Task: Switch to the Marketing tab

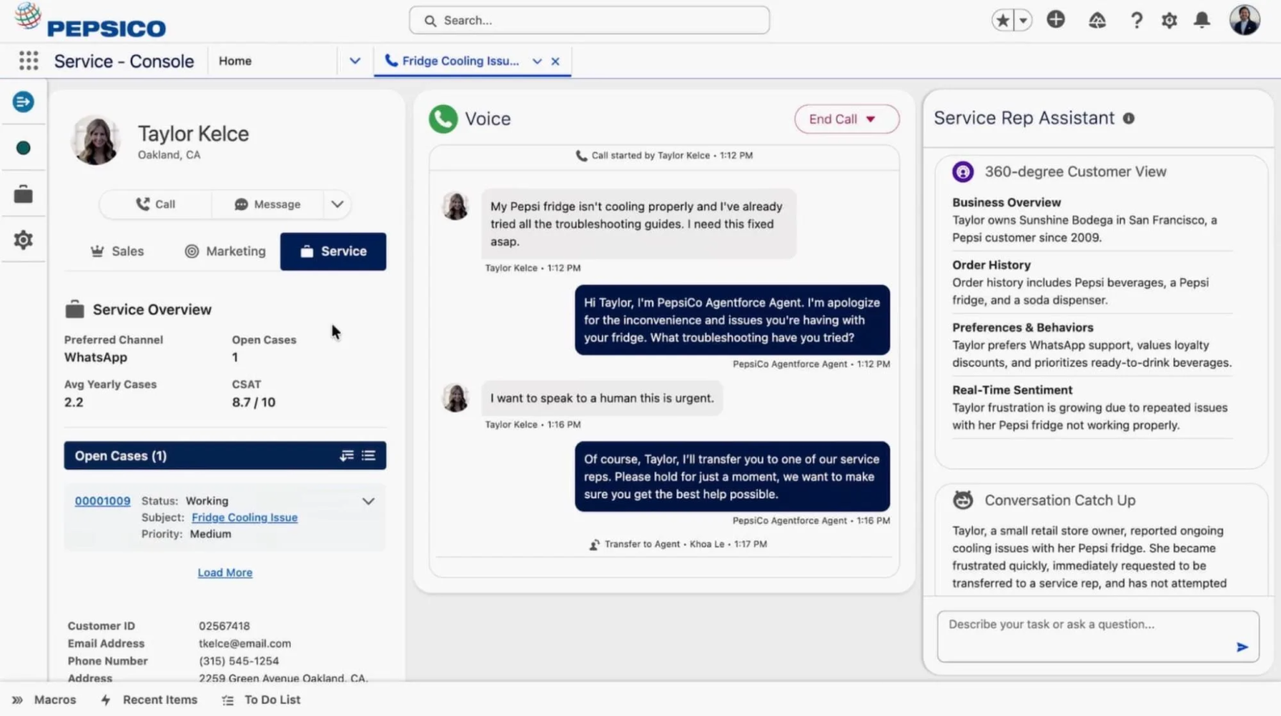Action: click(225, 251)
